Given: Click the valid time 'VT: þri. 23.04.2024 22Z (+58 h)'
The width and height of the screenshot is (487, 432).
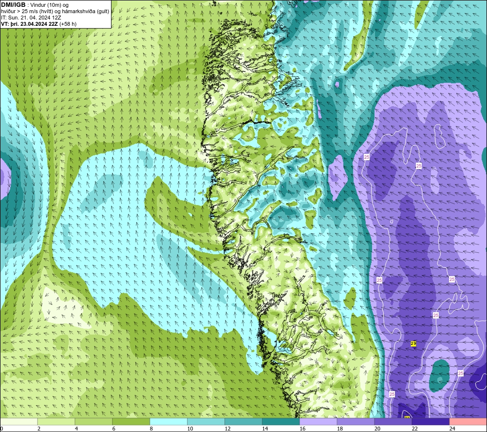Looking at the screenshot, I should [38, 24].
